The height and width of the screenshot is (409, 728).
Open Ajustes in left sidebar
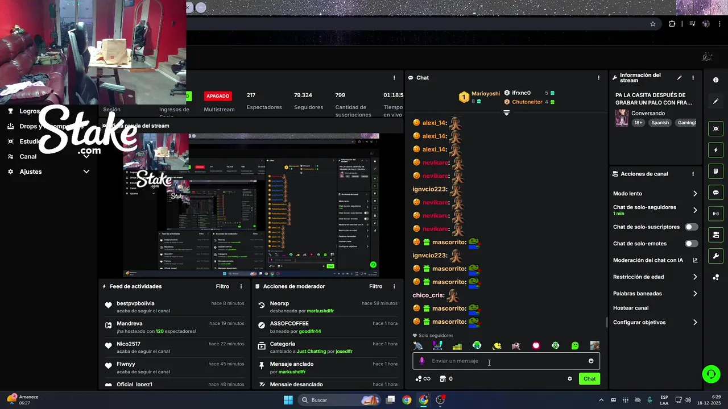point(31,172)
